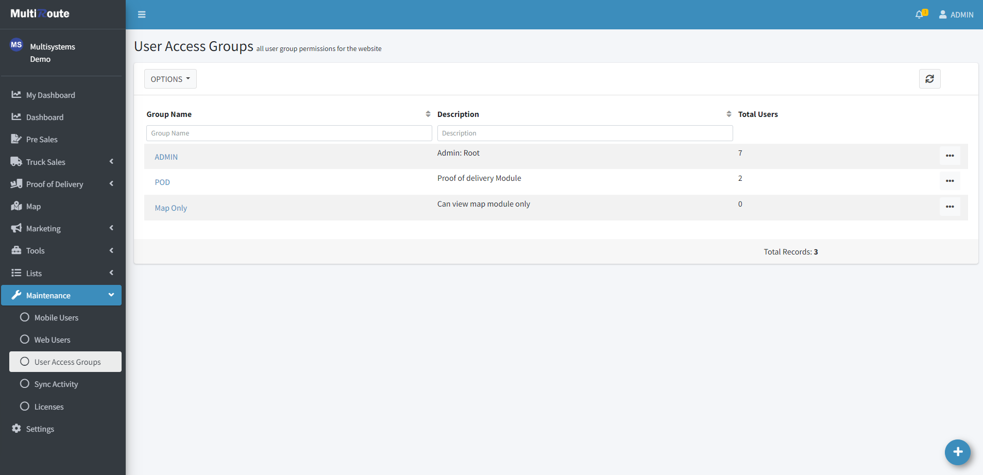Image resolution: width=983 pixels, height=475 pixels.
Task: Select the Sync Activity radio item
Action: (x=56, y=384)
